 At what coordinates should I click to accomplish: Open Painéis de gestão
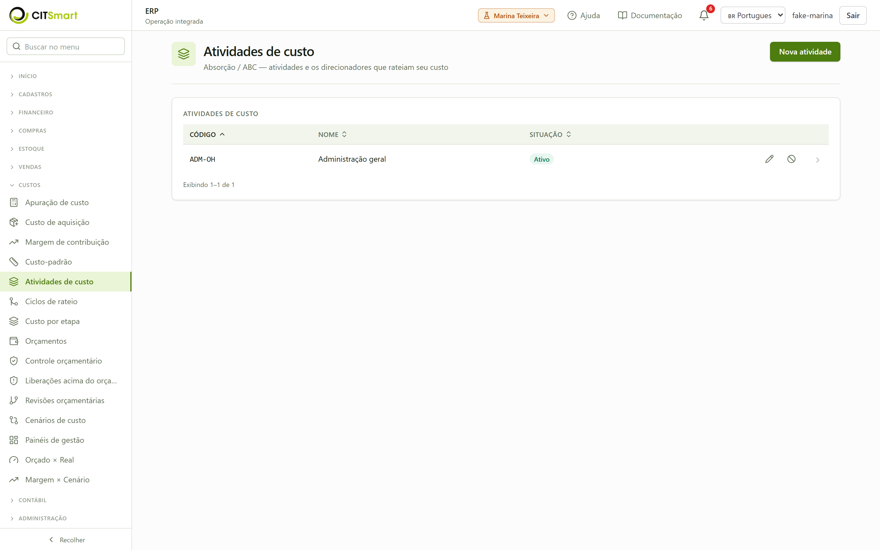(66, 440)
